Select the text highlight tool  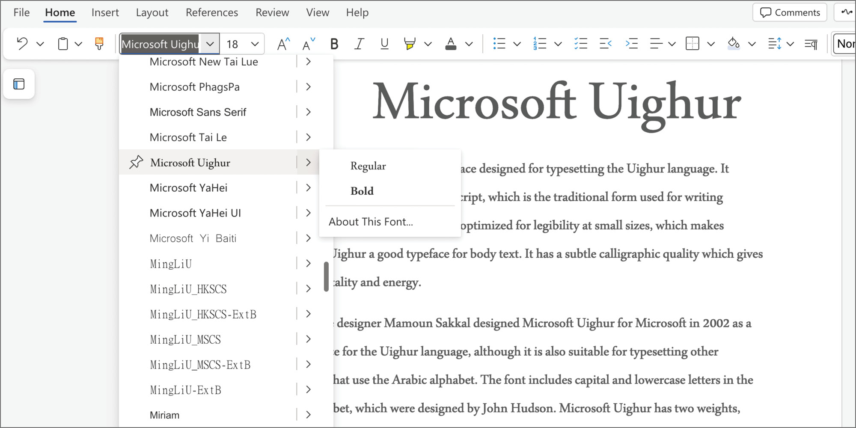[409, 43]
